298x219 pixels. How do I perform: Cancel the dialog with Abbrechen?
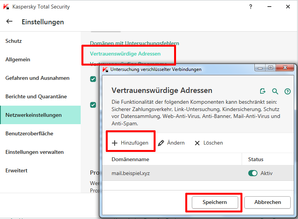(x=268, y=202)
